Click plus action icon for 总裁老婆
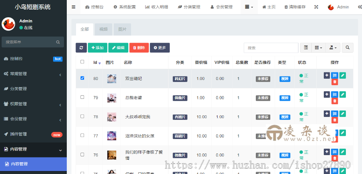The image size is (362, 174). pos(327,94)
